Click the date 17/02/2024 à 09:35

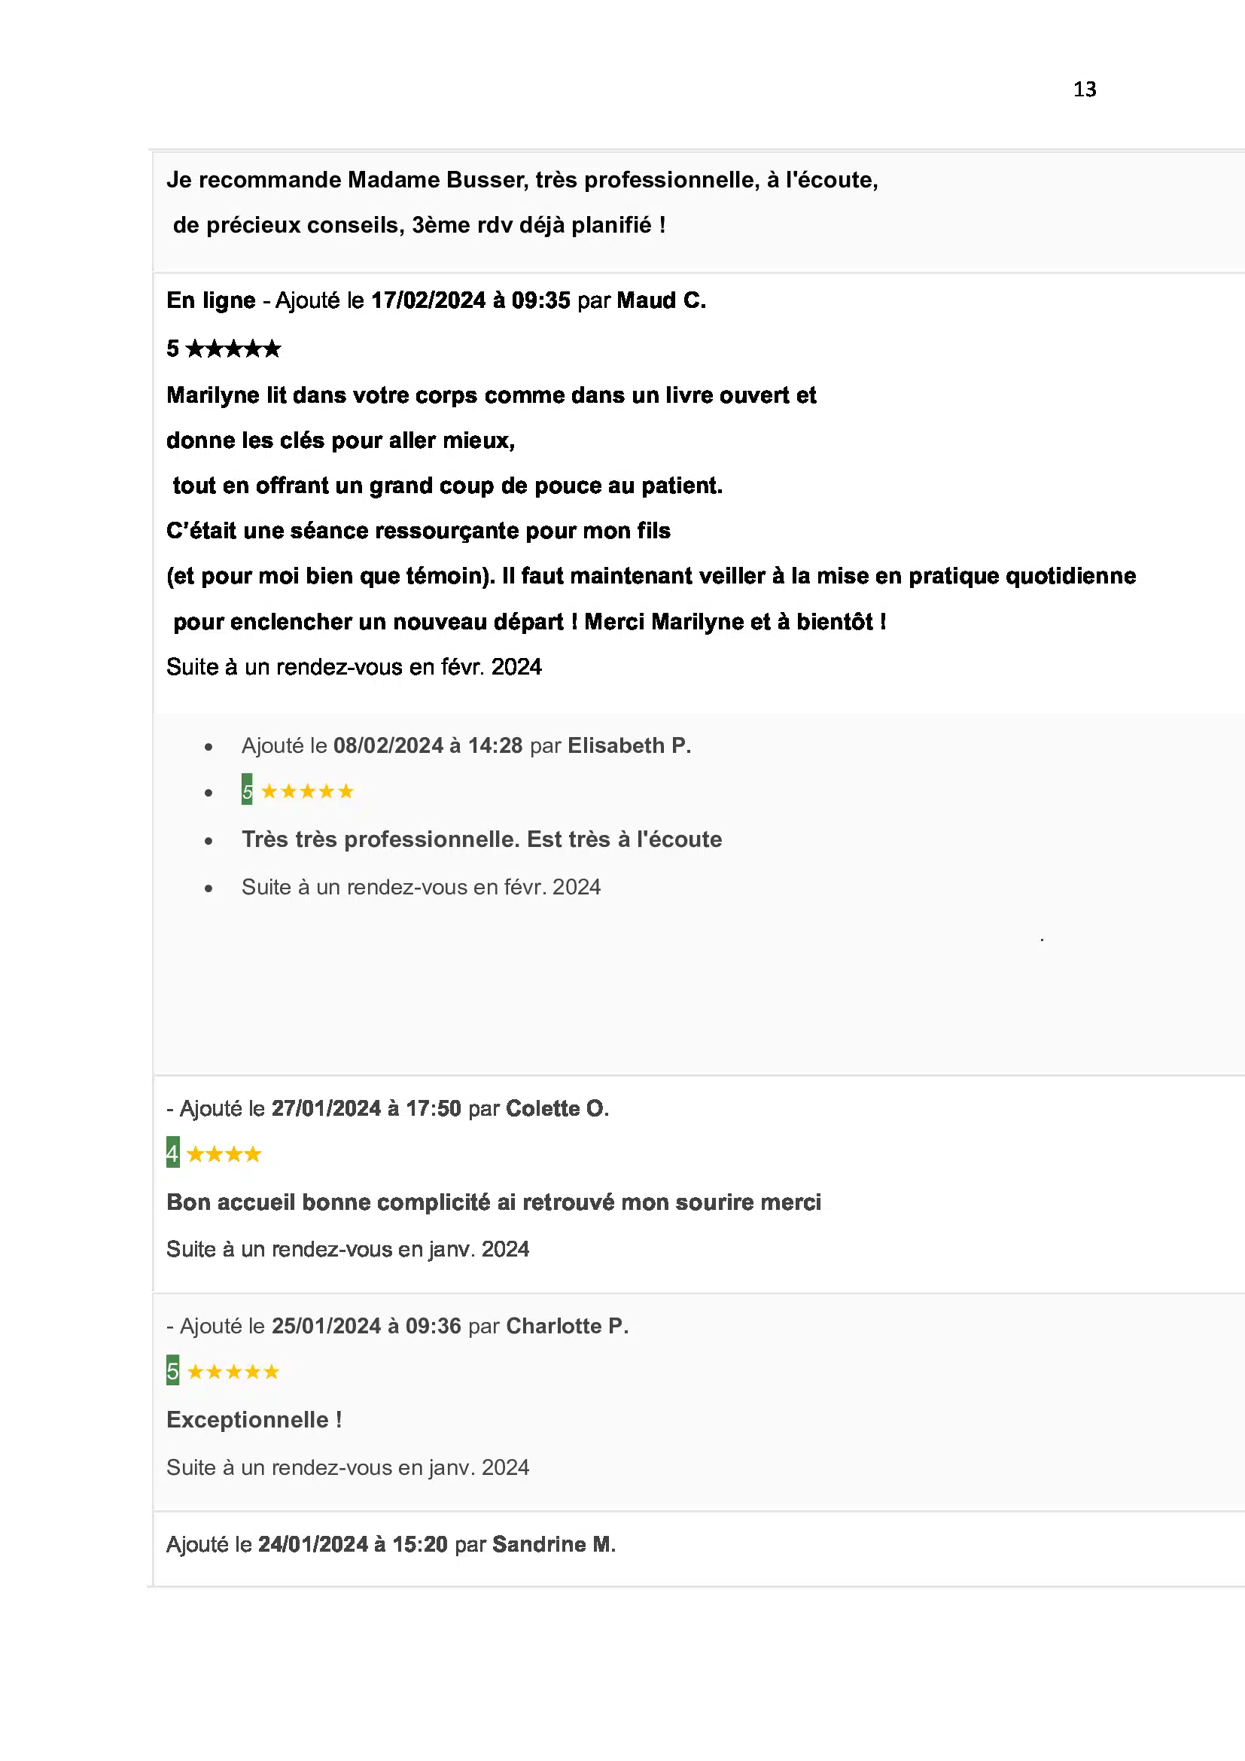[470, 300]
